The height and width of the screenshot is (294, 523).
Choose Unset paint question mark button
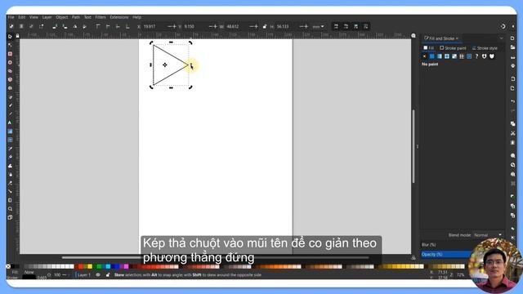[x=476, y=56]
